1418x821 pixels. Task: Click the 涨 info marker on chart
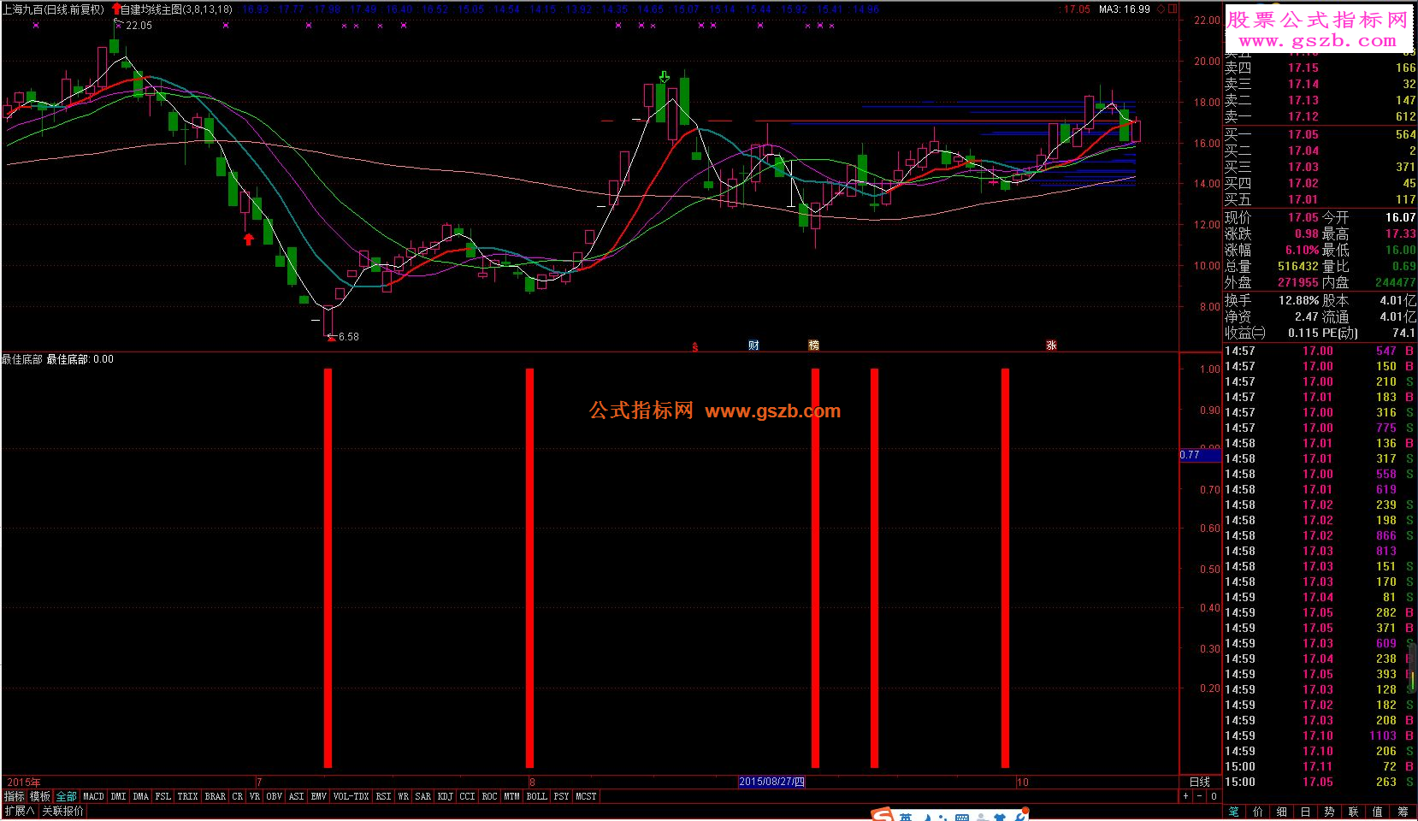[x=1051, y=345]
